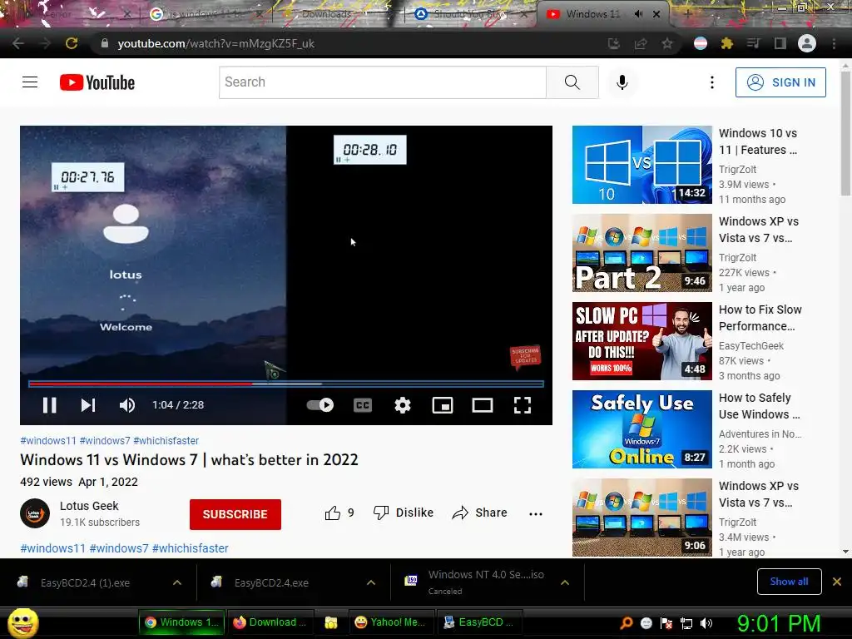The height and width of the screenshot is (639, 852).
Task: Open the smiley Start button
Action: pyautogui.click(x=22, y=622)
